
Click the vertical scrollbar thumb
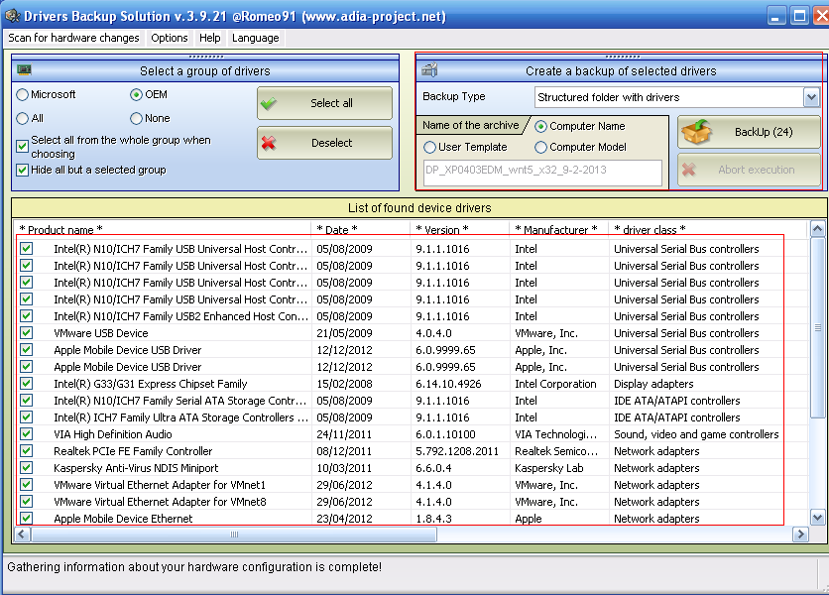click(x=817, y=328)
